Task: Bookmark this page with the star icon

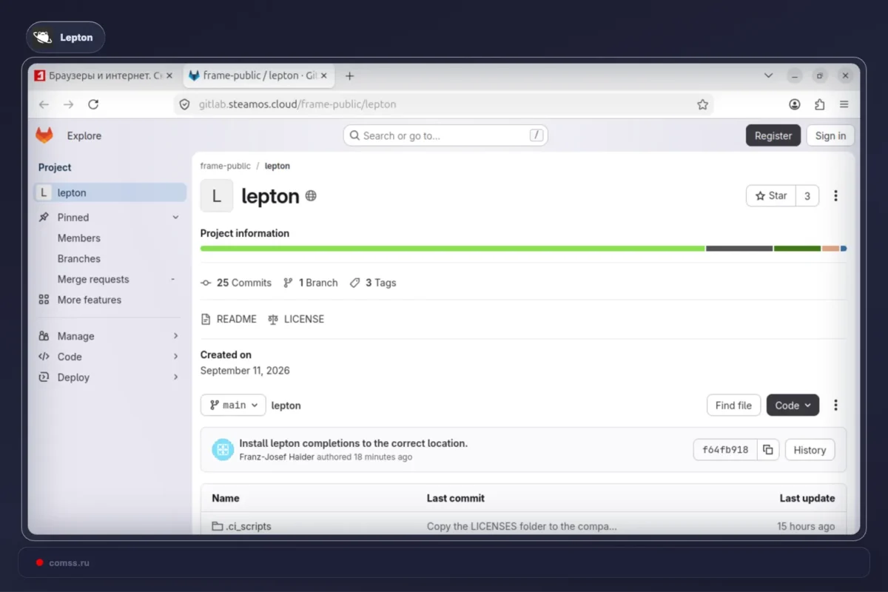Action: [702, 104]
